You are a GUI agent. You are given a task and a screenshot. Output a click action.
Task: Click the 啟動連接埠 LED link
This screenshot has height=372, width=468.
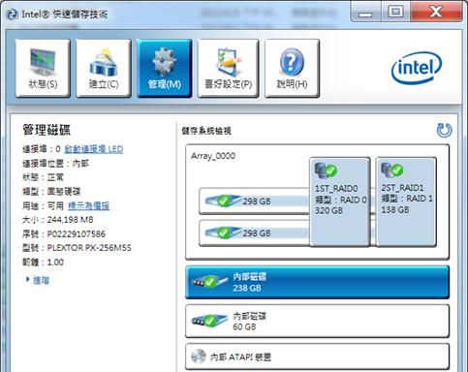click(x=94, y=149)
